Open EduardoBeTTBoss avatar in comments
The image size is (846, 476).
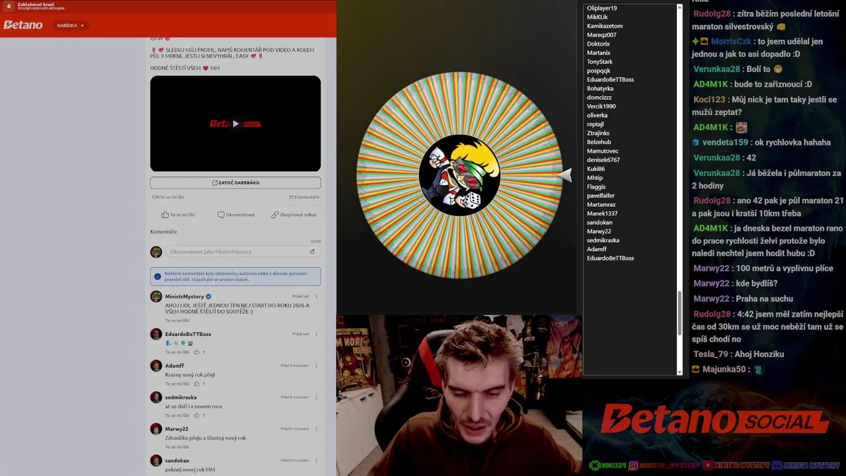point(156,334)
